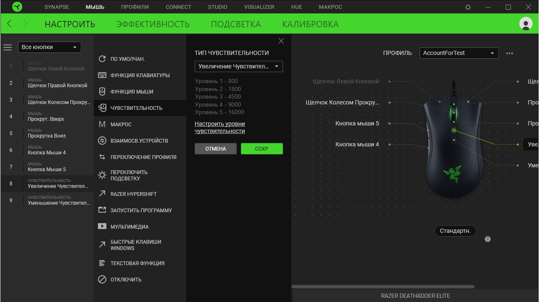This screenshot has height=302, width=539.
Task: Select the multimedia play icon
Action: 102,227
